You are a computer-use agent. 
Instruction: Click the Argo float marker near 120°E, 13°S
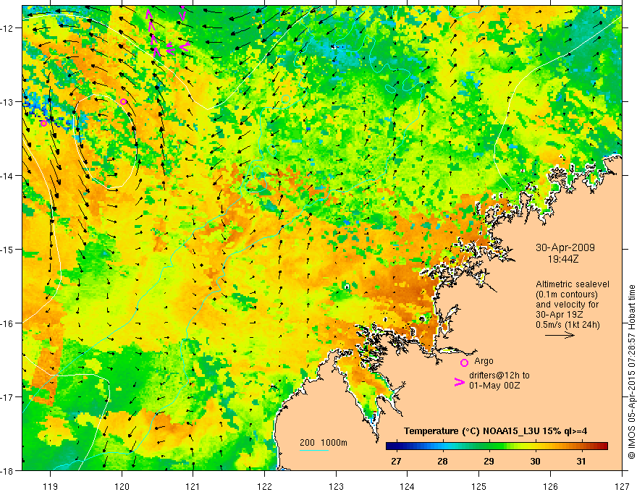124,101
